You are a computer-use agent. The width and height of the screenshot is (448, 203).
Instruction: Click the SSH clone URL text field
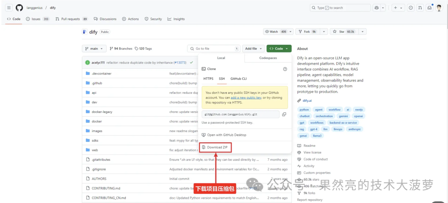pyautogui.click(x=240, y=114)
